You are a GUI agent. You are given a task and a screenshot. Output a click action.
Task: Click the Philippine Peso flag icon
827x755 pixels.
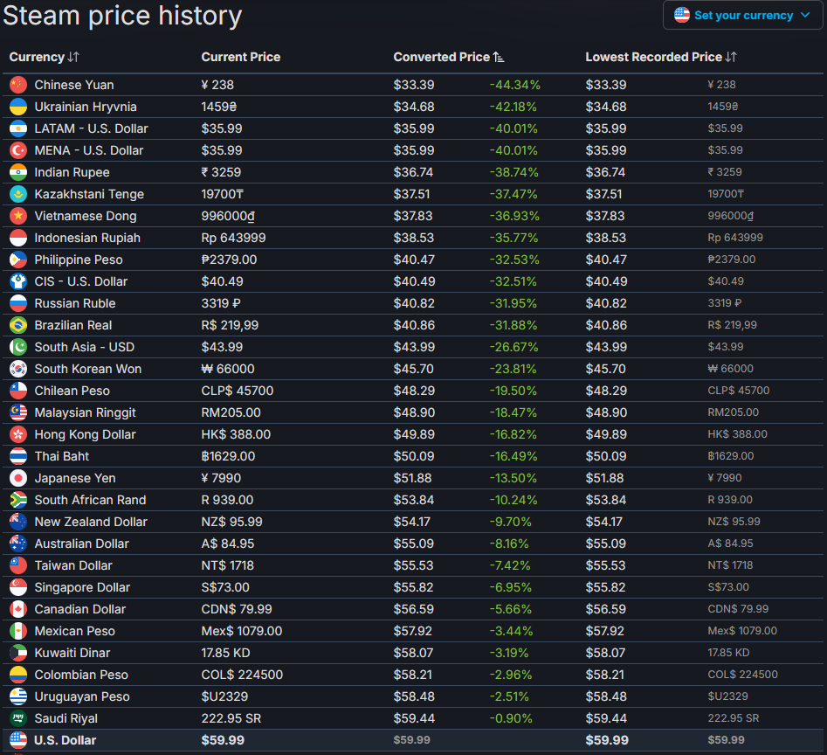(x=18, y=260)
